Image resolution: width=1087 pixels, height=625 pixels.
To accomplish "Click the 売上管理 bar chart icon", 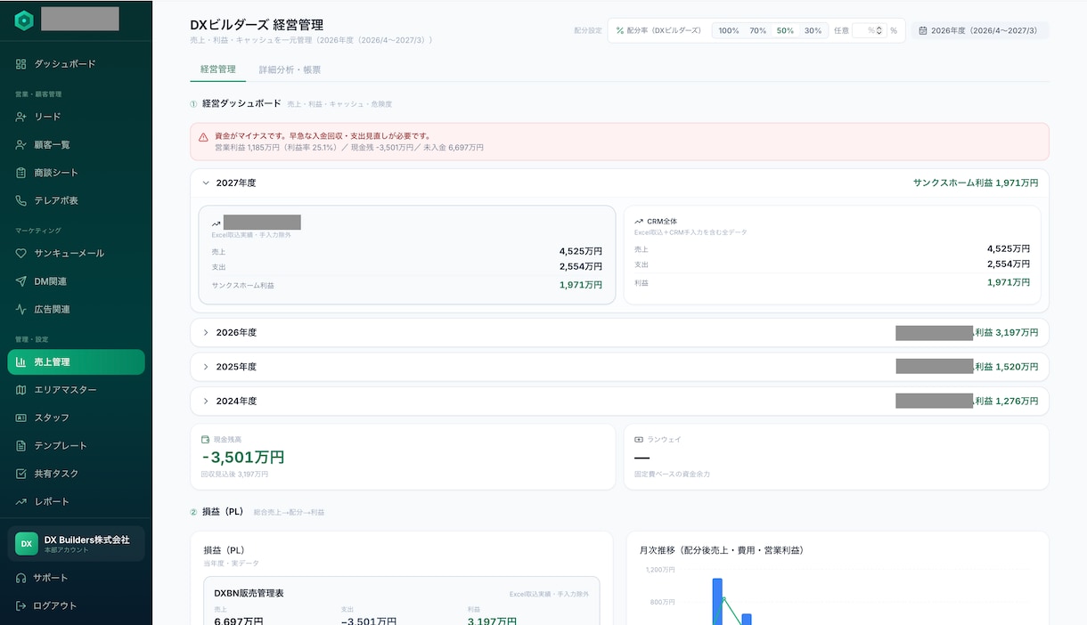I will click(x=21, y=361).
